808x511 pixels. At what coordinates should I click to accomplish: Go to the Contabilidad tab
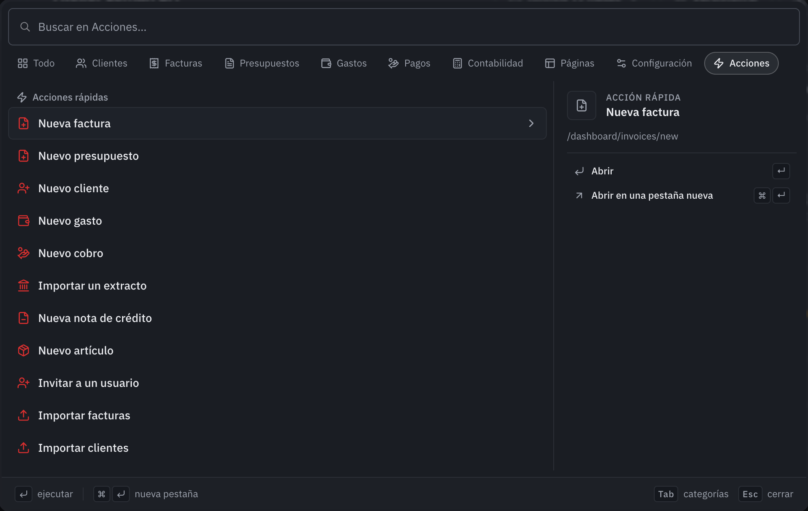pos(488,63)
